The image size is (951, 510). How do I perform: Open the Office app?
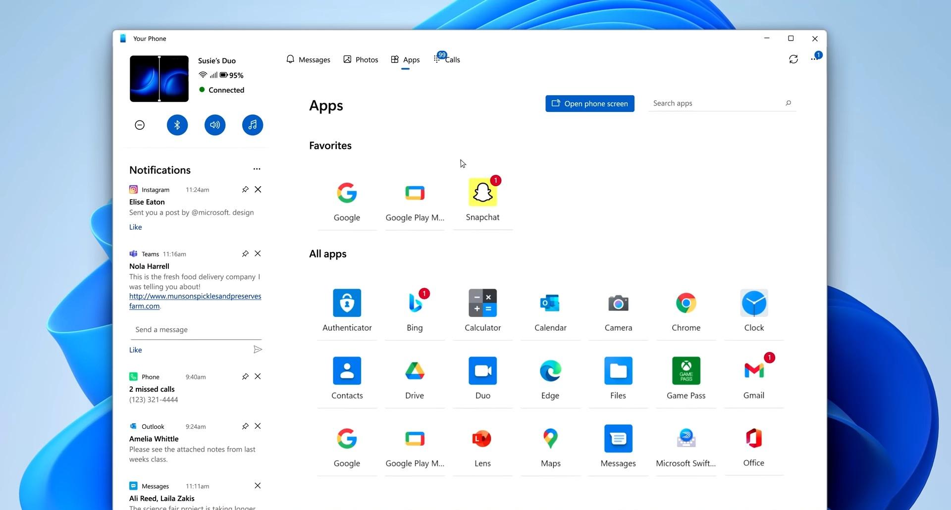[x=754, y=446]
